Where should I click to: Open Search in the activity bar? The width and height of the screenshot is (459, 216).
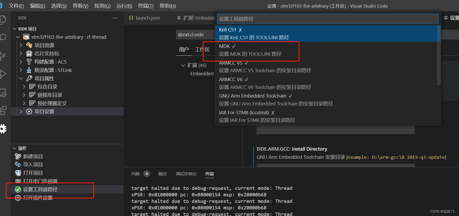pos(3,37)
